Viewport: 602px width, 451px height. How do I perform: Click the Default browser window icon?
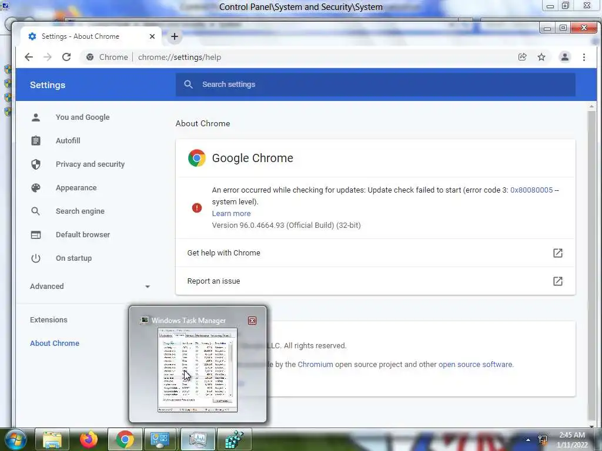pos(36,235)
